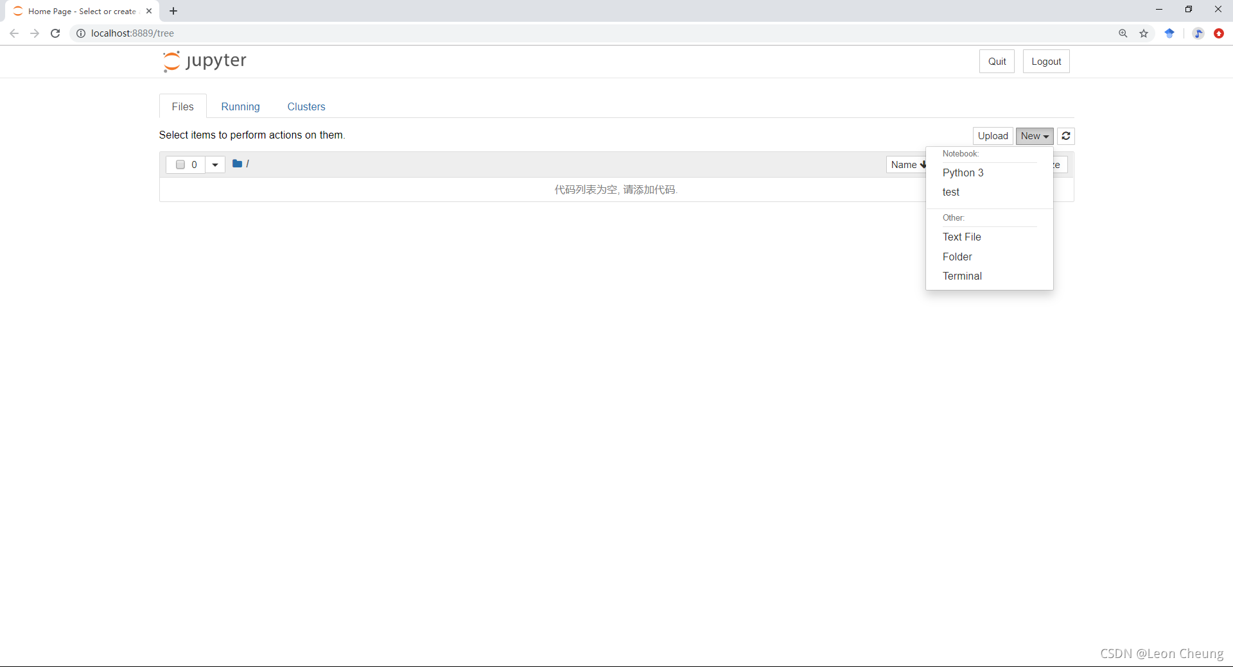Image resolution: width=1233 pixels, height=667 pixels.
Task: Open the Clusters tab
Action: point(306,106)
